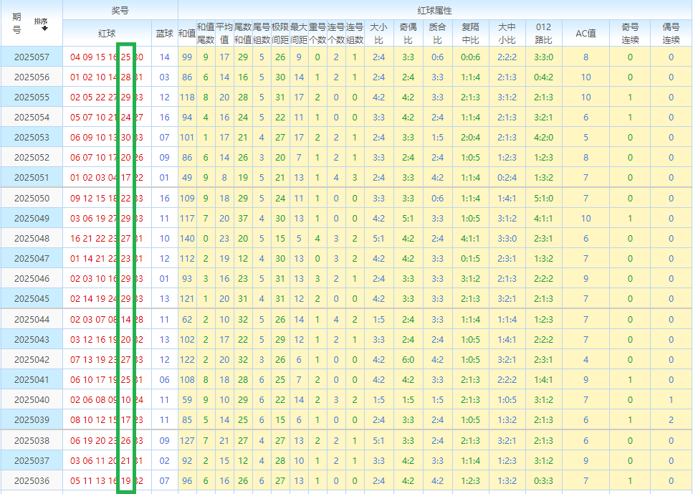Select period number 2025057
Screen dimensions: 693x494
[x=32, y=57]
